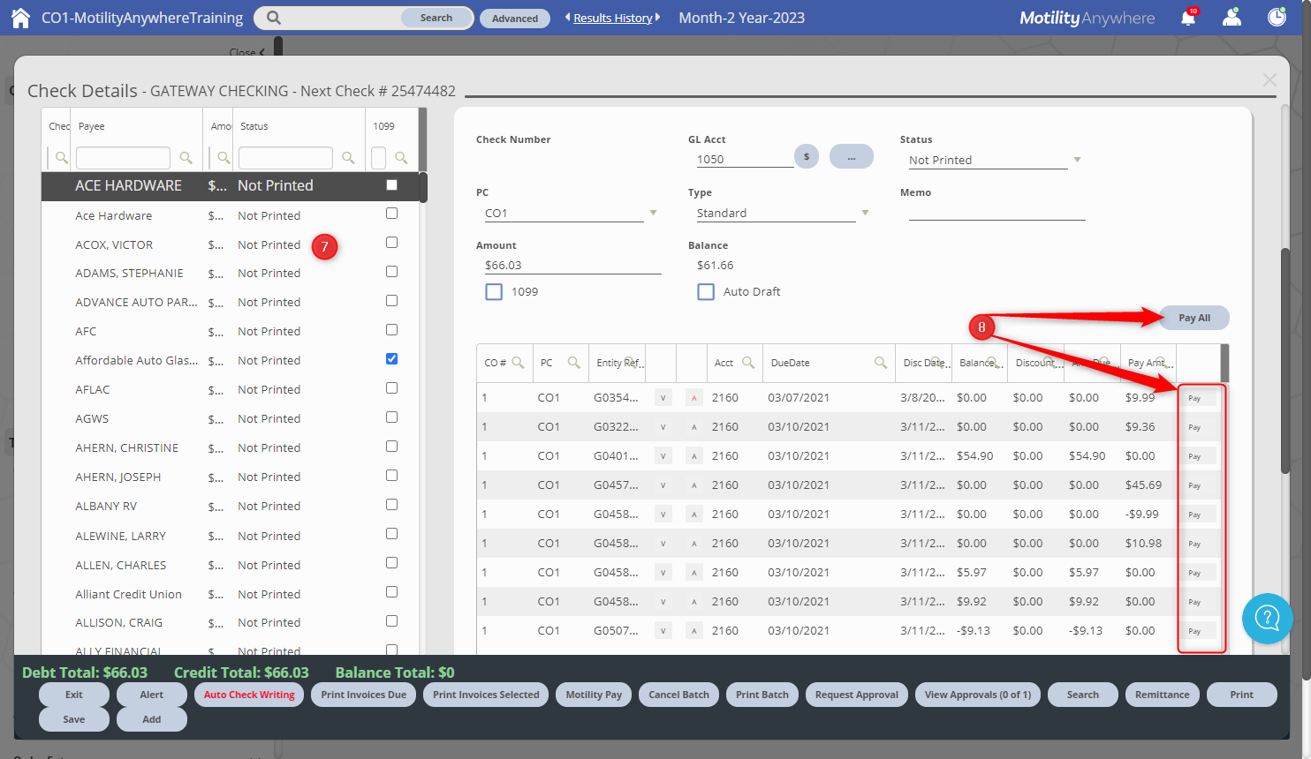Image resolution: width=1311 pixels, height=759 pixels.
Task: Expand the down arrow on the G0354 row
Action: coord(663,398)
